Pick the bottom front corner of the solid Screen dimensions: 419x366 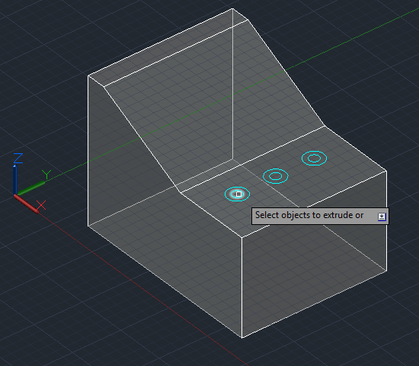tap(241, 338)
